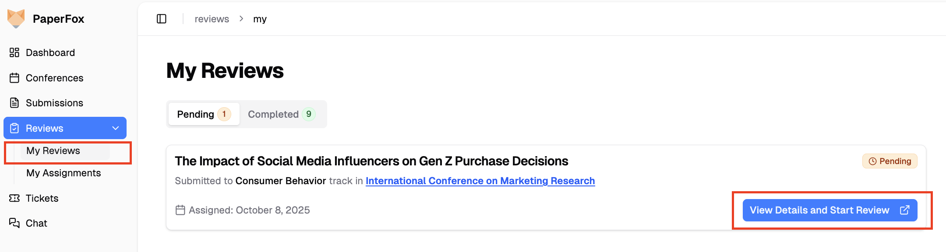The width and height of the screenshot is (946, 252).
Task: Click View Details and Start Review button
Action: click(x=819, y=210)
